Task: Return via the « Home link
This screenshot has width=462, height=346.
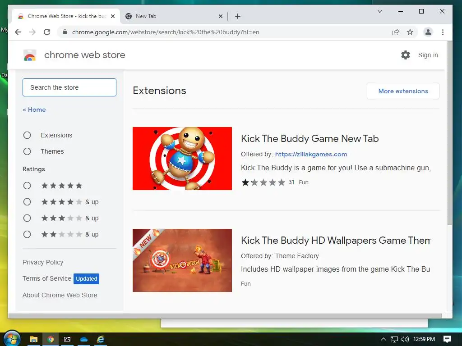Action: (x=34, y=109)
